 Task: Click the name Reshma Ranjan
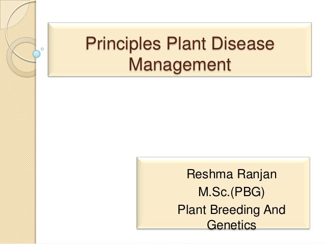click(x=231, y=174)
